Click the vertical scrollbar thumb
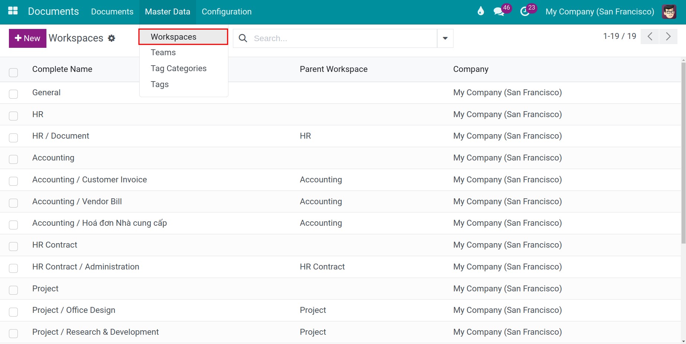Viewport: 686px width, 344px height. (x=683, y=153)
